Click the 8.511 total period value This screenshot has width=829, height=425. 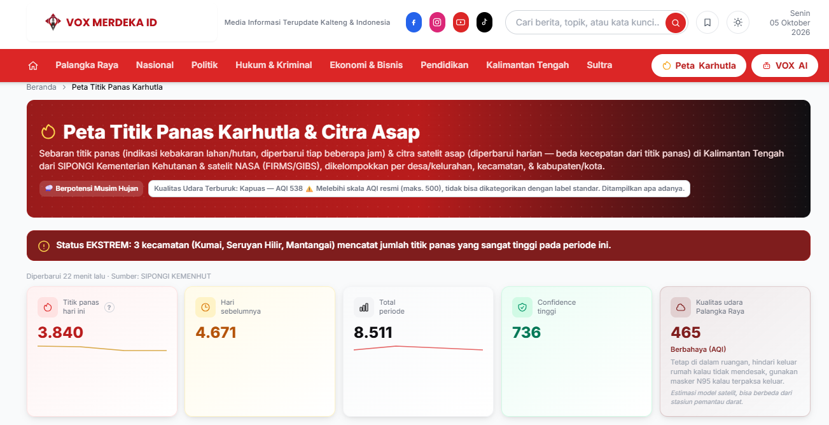click(373, 332)
